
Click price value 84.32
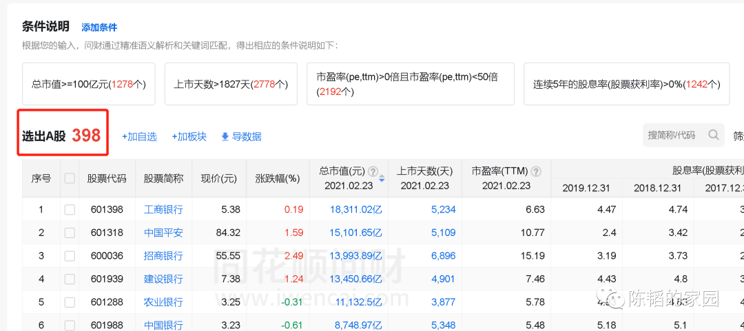228,233
